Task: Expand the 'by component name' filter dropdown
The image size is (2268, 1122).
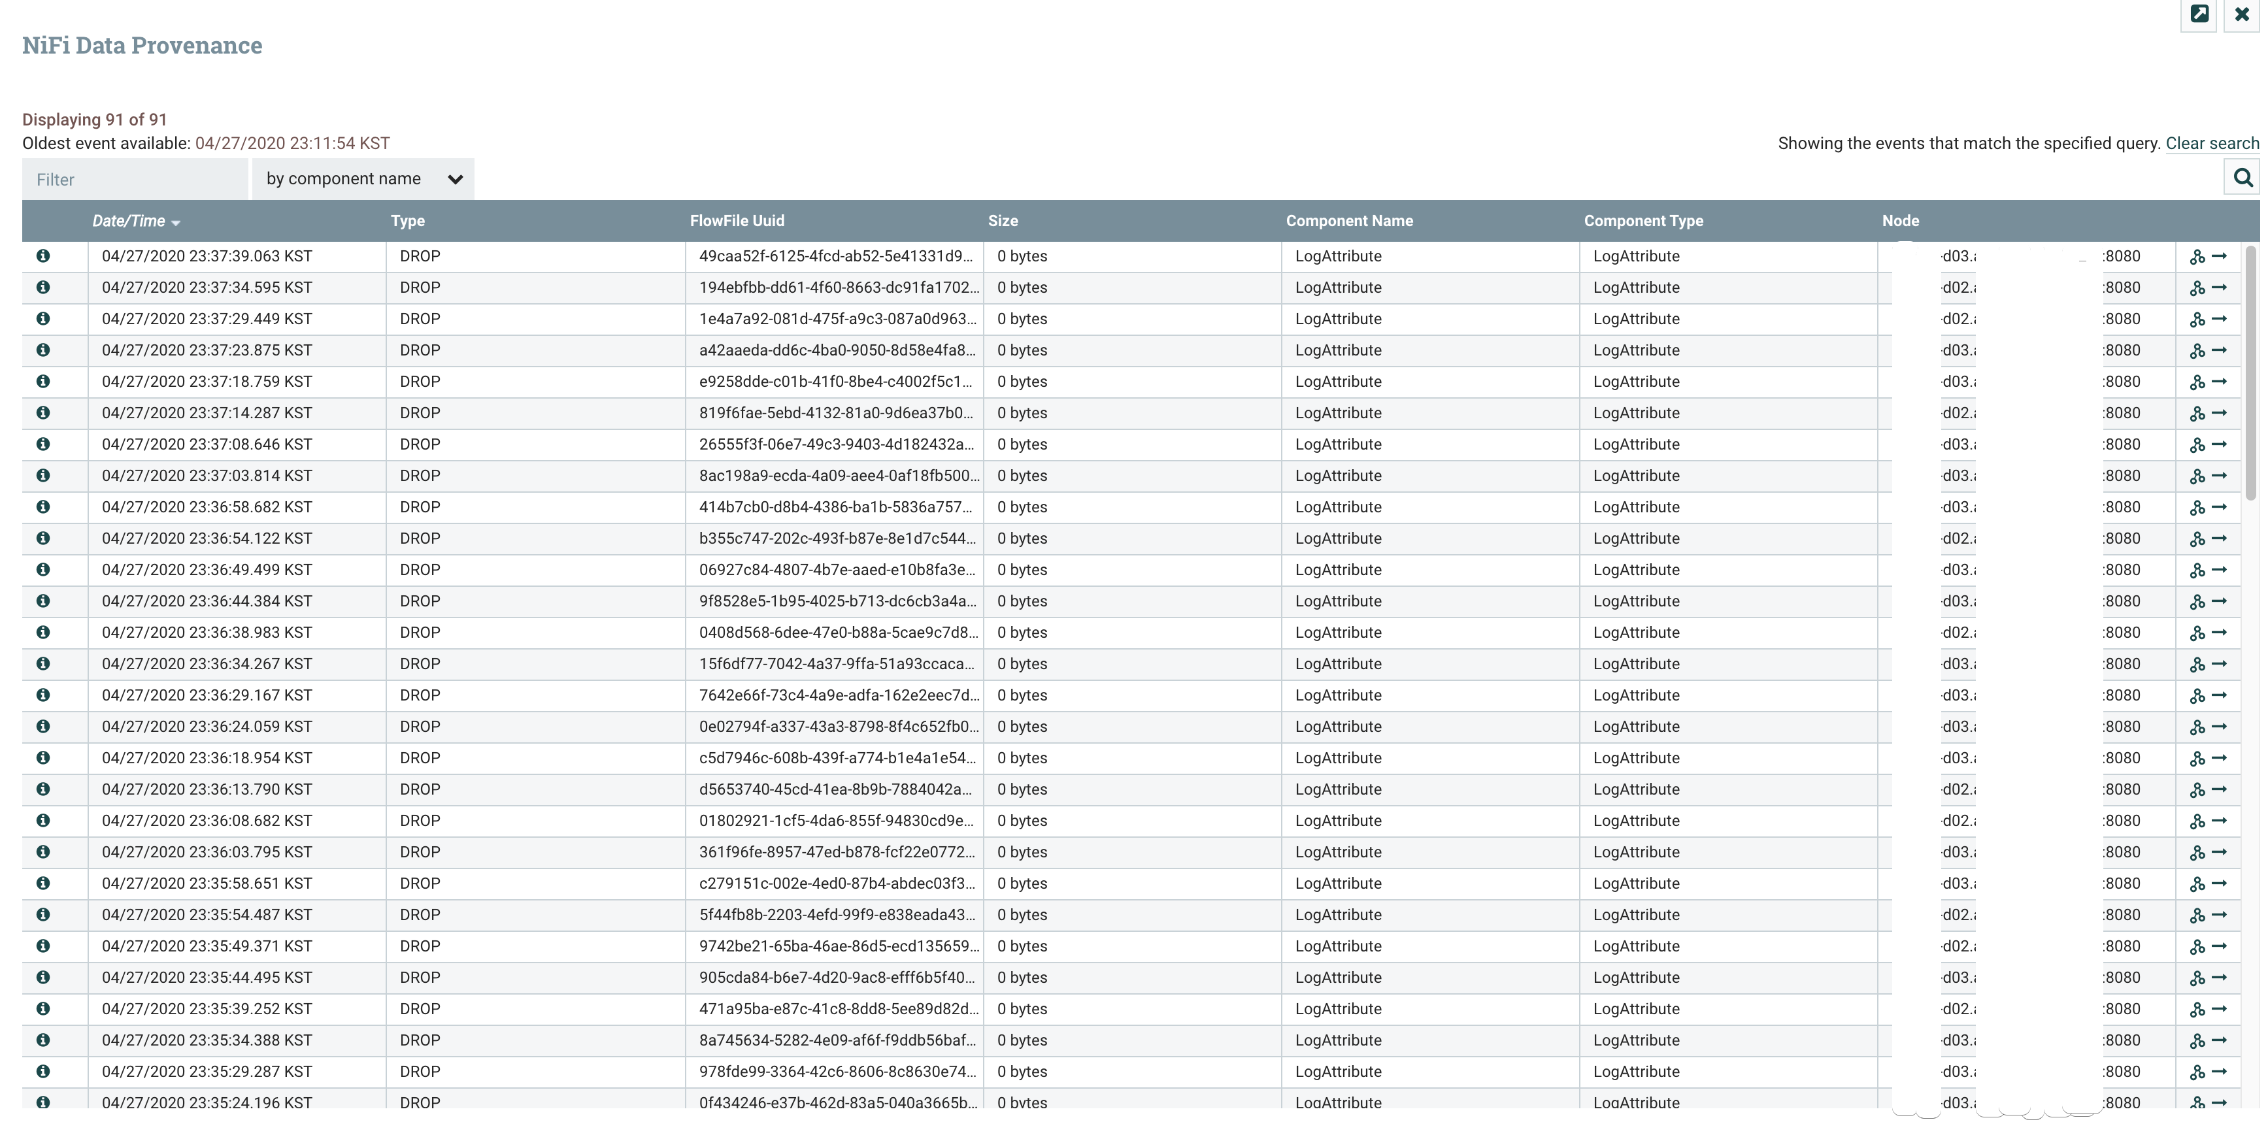Action: coord(363,178)
